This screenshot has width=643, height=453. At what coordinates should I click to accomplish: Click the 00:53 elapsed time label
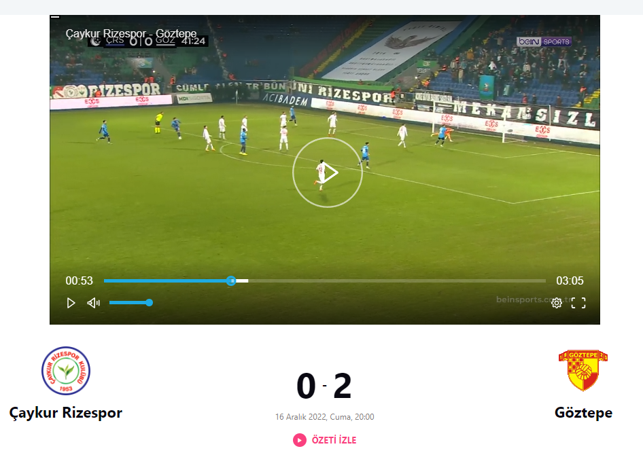click(79, 280)
